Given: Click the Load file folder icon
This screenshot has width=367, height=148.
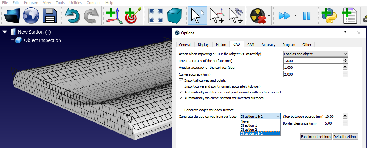Looking at the screenshot, I should coord(12,15).
